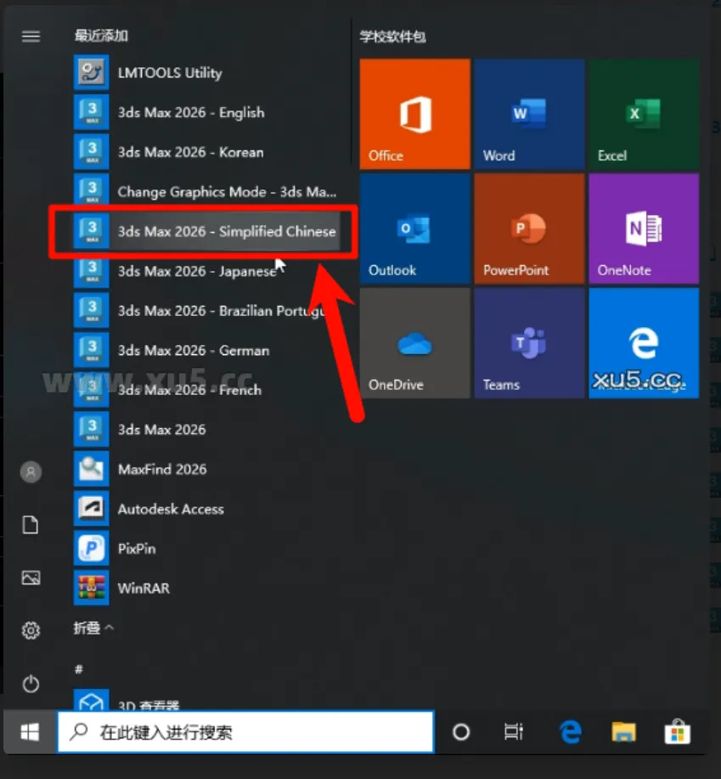Viewport: 721px width, 779px height.
Task: Open Microsoft Store from the taskbar
Action: (678, 731)
